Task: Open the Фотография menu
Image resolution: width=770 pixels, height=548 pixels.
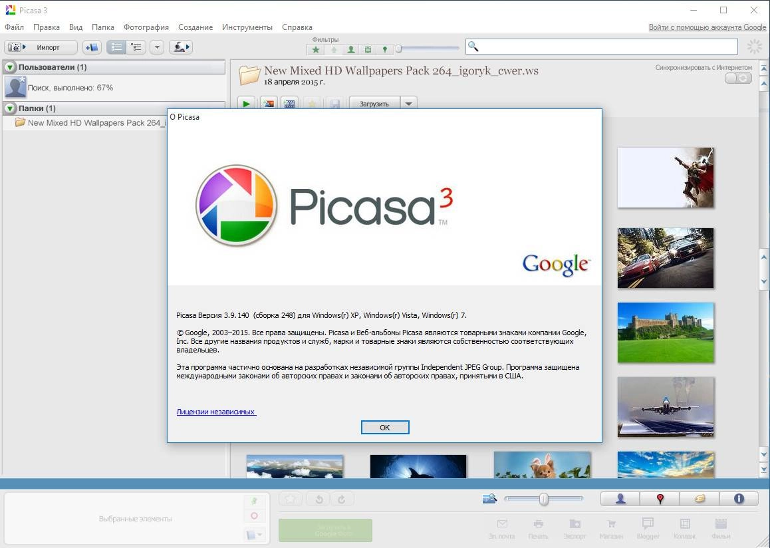Action: (146, 27)
